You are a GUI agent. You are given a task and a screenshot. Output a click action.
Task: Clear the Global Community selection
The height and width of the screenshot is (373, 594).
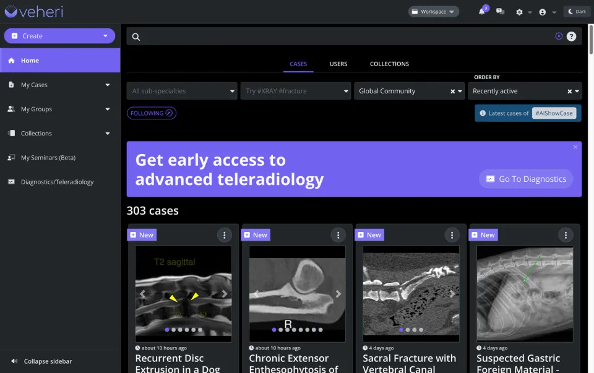coord(452,92)
